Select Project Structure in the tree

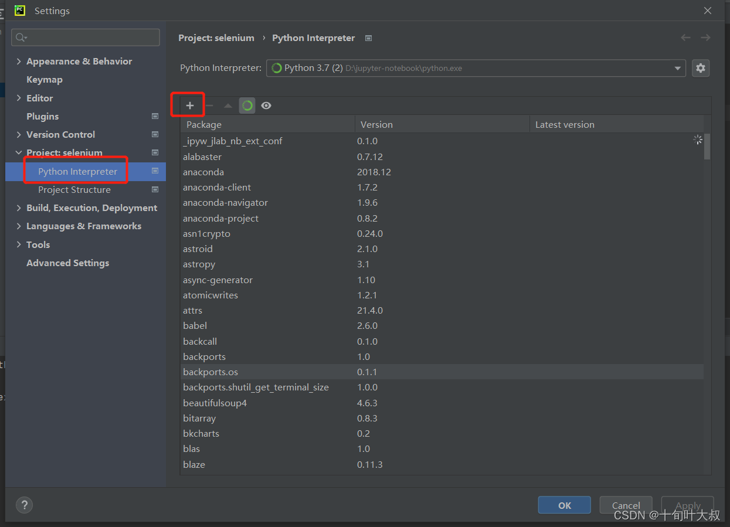[74, 189]
